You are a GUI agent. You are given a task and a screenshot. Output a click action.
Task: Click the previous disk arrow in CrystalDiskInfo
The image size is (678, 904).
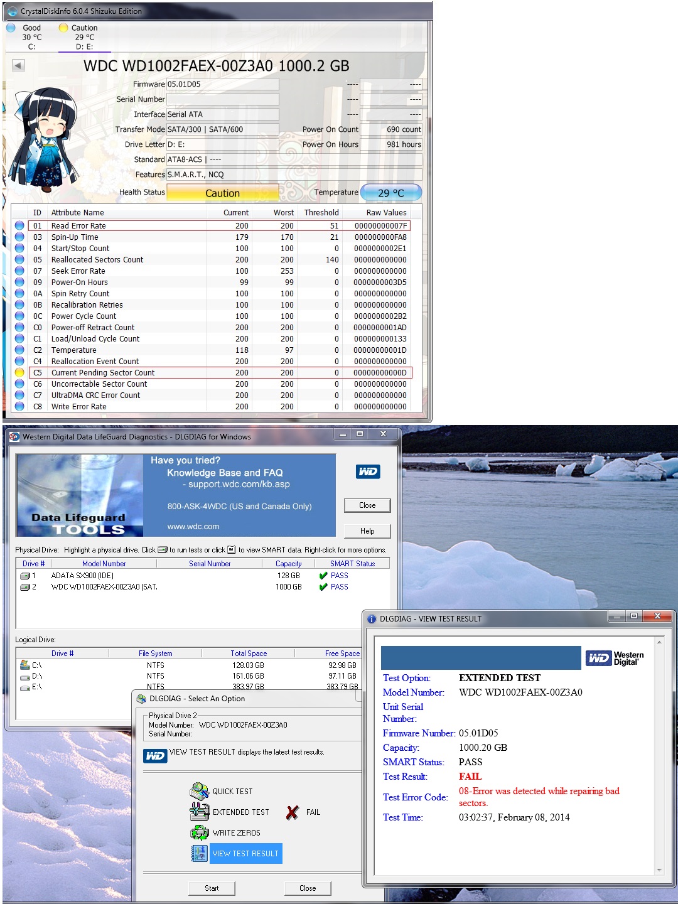click(18, 65)
